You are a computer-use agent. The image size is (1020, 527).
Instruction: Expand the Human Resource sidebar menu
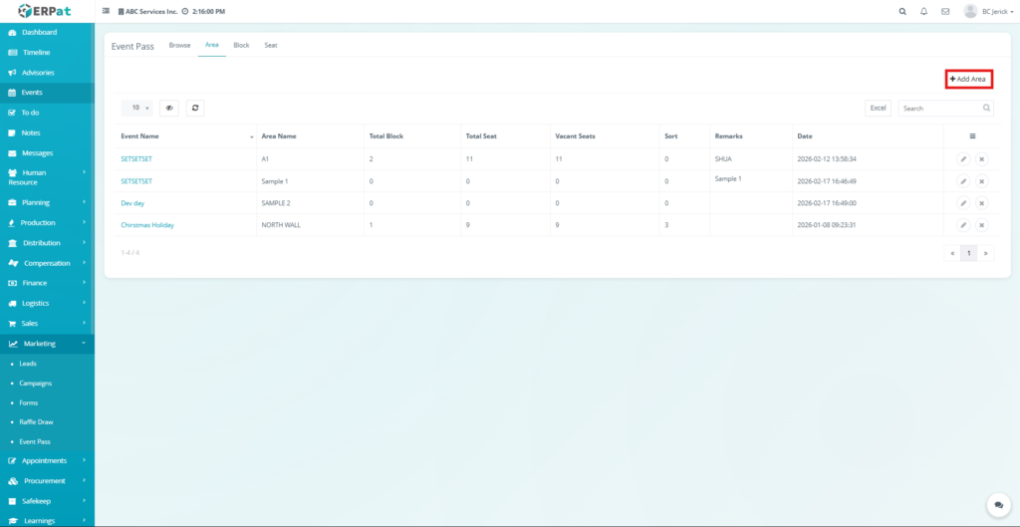pyautogui.click(x=47, y=177)
